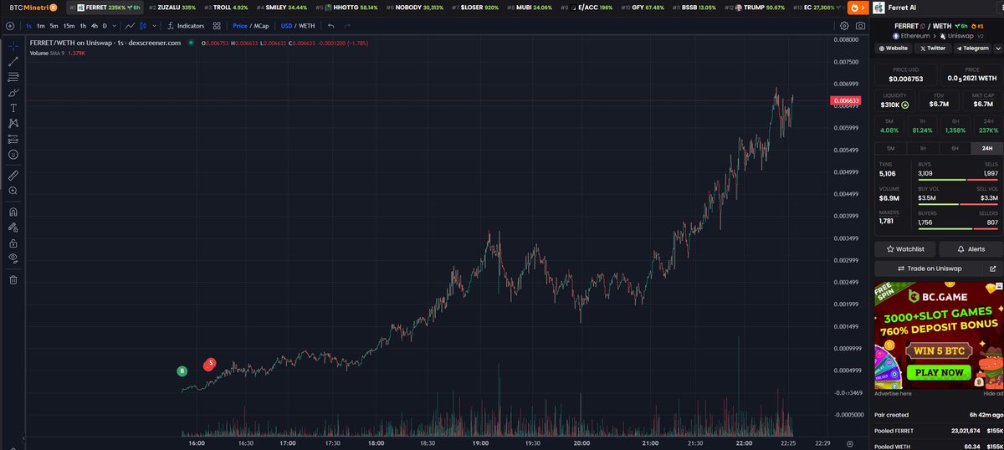Click Trade on Uniswap button
The width and height of the screenshot is (1004, 450).
click(x=929, y=268)
